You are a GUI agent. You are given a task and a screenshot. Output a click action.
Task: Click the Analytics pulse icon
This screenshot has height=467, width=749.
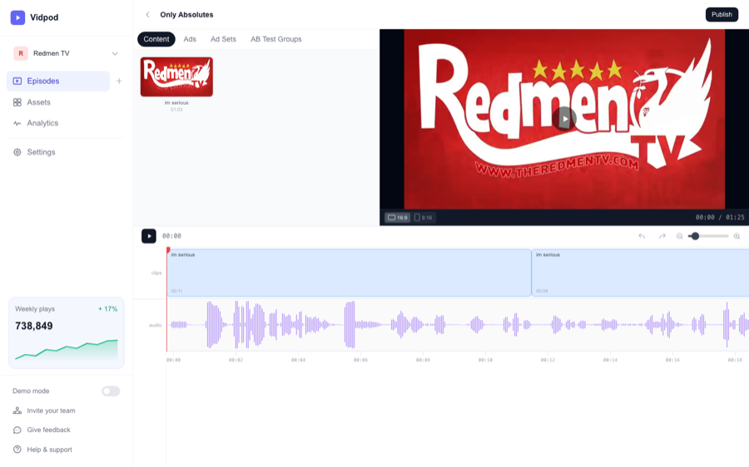pyautogui.click(x=17, y=123)
